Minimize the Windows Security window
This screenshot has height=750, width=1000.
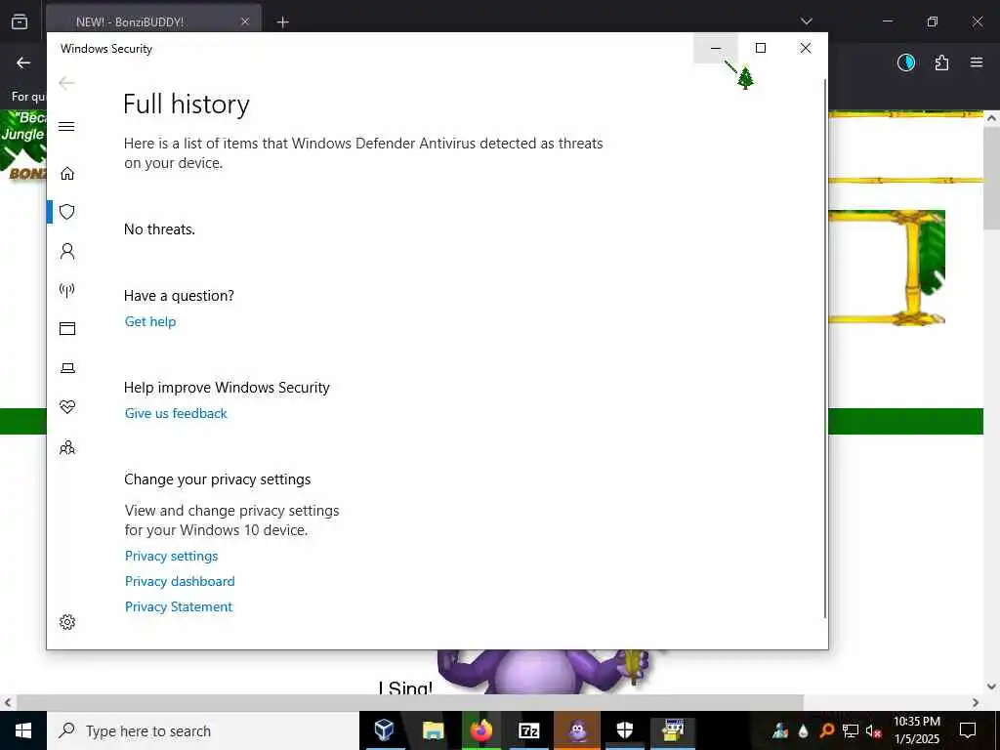coord(716,48)
